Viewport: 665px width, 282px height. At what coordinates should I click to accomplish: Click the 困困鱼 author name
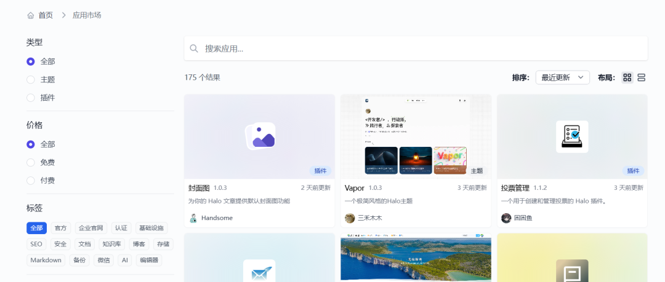523,218
